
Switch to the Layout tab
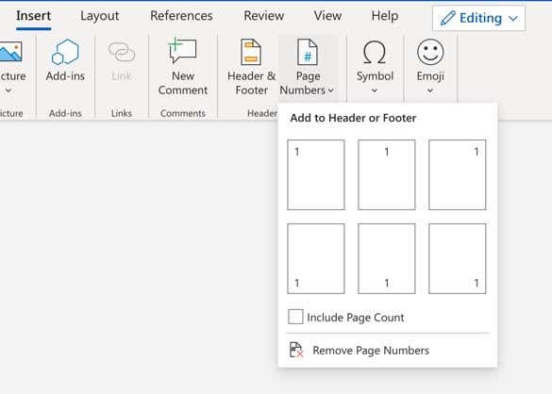coord(100,16)
